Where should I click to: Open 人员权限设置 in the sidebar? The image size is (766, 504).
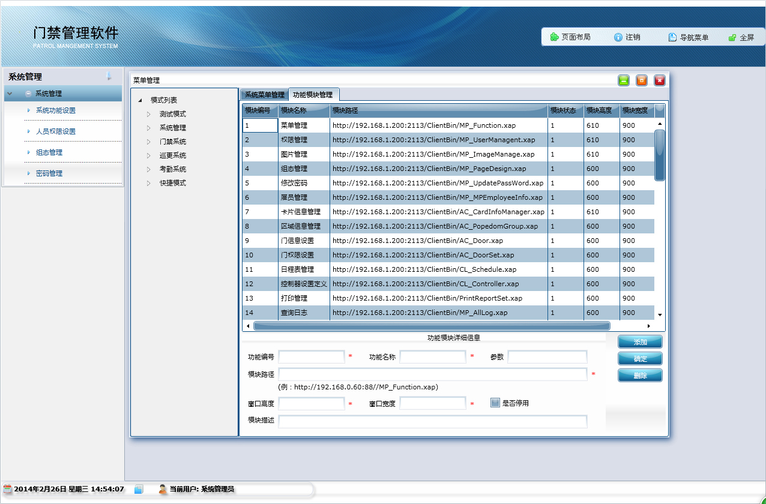[56, 131]
